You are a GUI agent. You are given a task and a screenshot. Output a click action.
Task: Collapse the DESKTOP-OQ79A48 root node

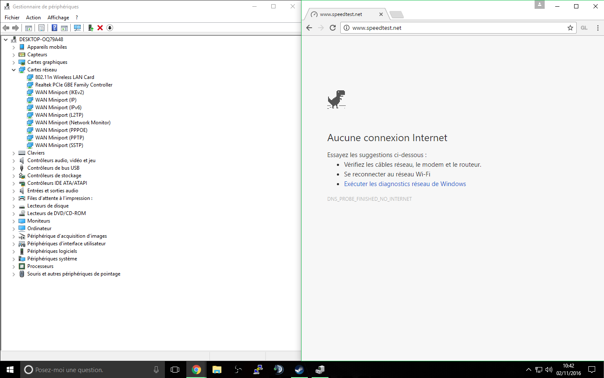(6, 39)
